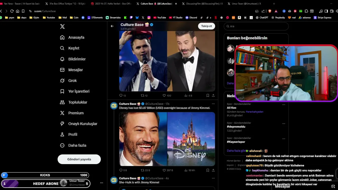Share the Disney lost $3.87 Billion tweet

pyautogui.click(x=213, y=170)
